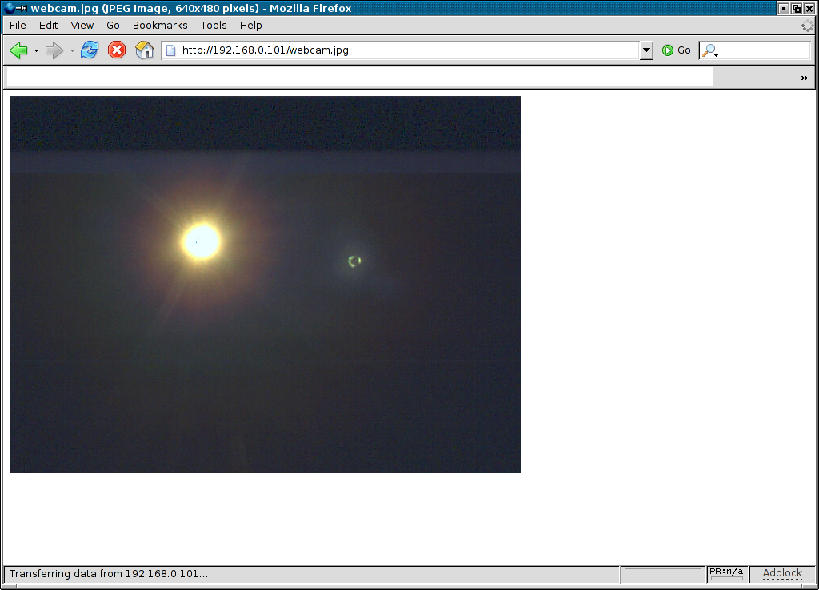This screenshot has height=590, width=819.
Task: Click the Adblock status bar label
Action: point(782,573)
